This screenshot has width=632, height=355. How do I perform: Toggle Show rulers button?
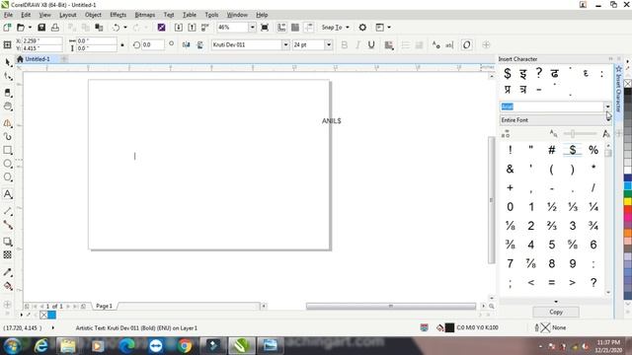pyautogui.click(x=281, y=28)
